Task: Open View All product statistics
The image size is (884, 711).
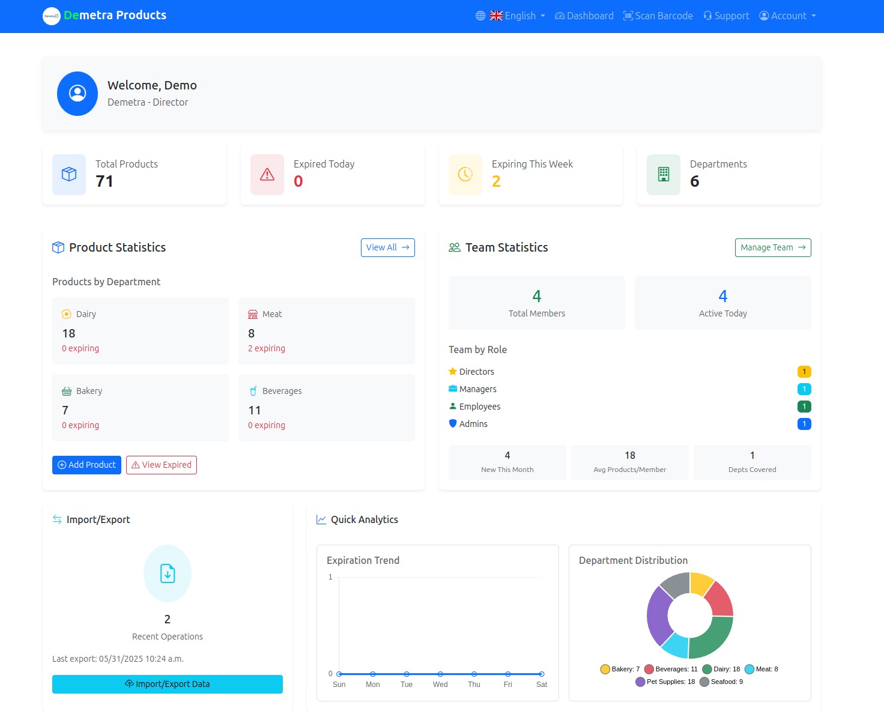Action: (387, 247)
